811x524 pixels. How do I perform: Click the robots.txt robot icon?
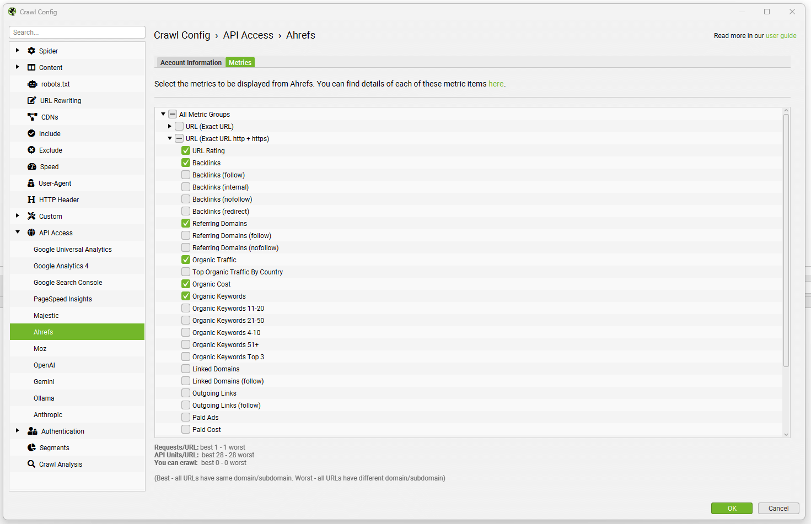33,84
